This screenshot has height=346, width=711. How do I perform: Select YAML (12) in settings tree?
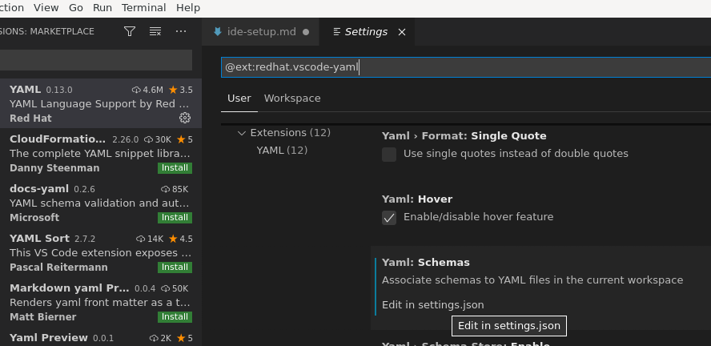point(282,150)
